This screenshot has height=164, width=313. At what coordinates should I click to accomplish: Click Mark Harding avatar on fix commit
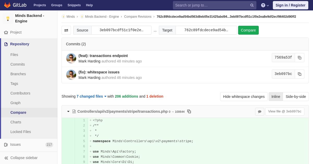[x=71, y=75]
